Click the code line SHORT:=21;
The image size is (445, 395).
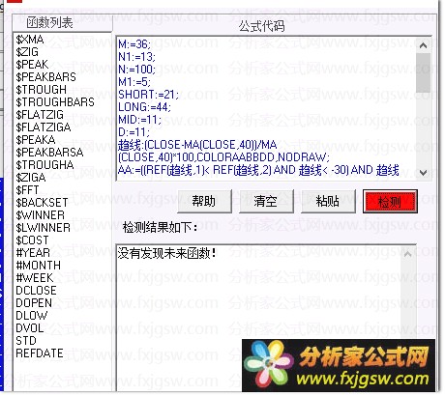tap(148, 94)
